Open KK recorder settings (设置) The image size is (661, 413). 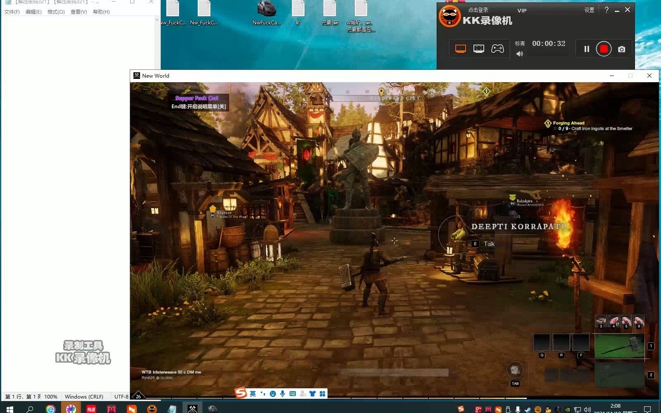click(589, 10)
